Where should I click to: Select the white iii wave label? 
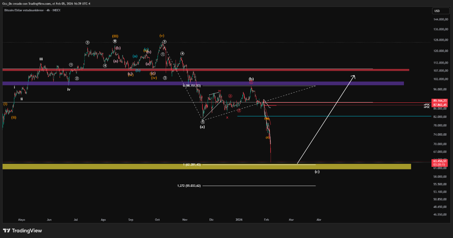41,59
